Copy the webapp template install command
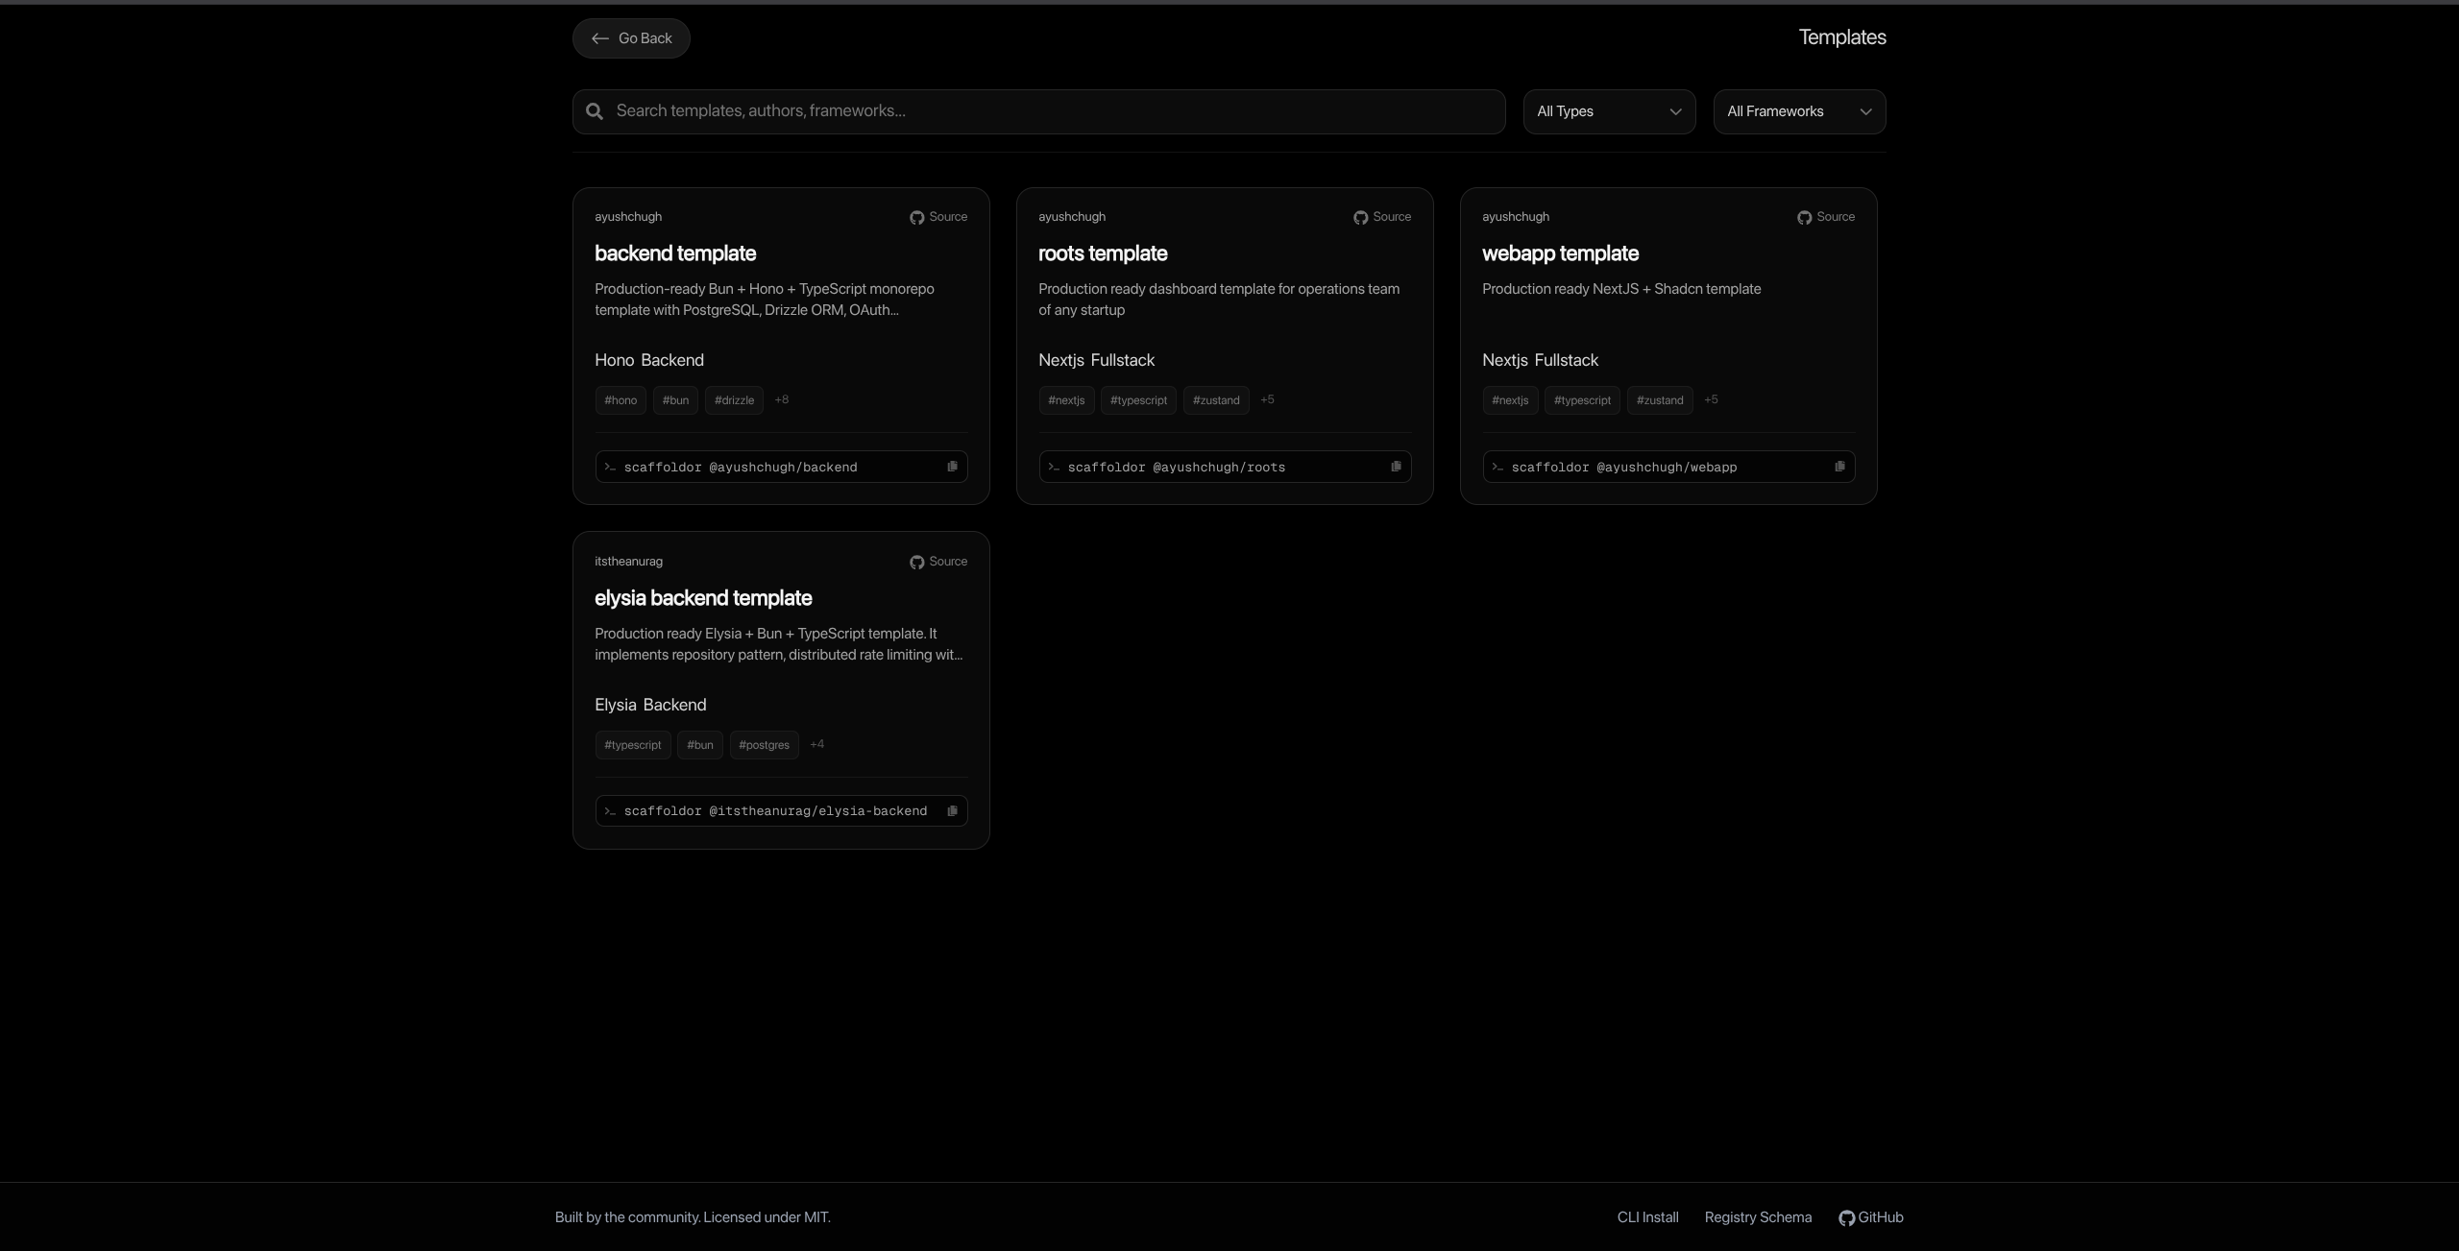 1839,467
